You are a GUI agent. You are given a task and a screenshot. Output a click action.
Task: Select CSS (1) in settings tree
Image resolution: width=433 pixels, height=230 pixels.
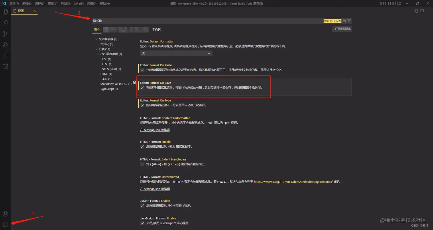[107, 59]
